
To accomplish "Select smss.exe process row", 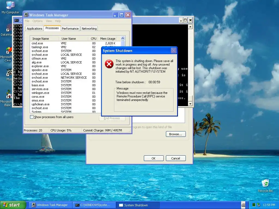I will coord(65,100).
